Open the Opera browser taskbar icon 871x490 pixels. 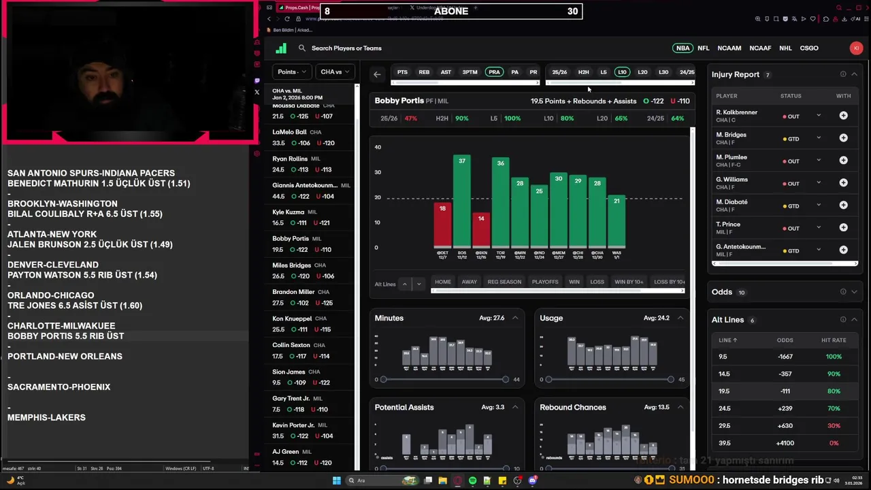[457, 480]
